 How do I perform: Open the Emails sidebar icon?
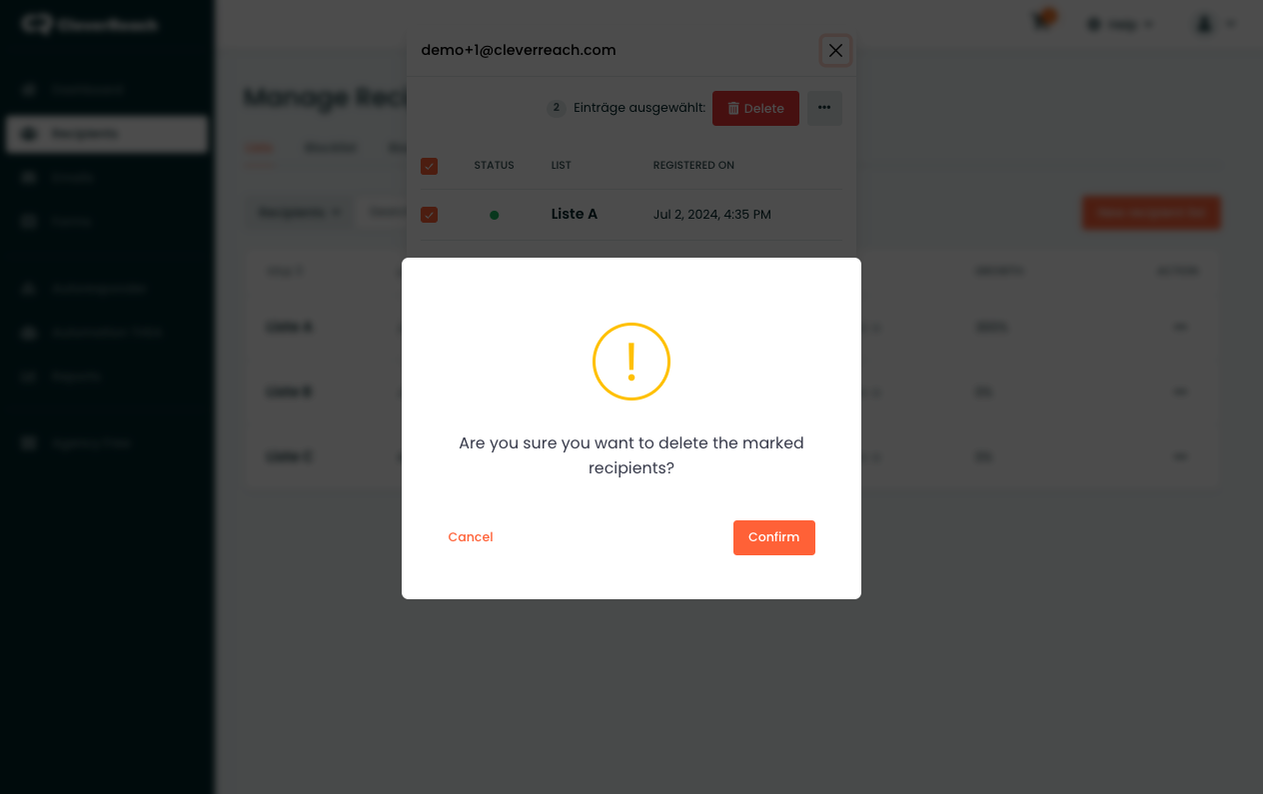(29, 178)
